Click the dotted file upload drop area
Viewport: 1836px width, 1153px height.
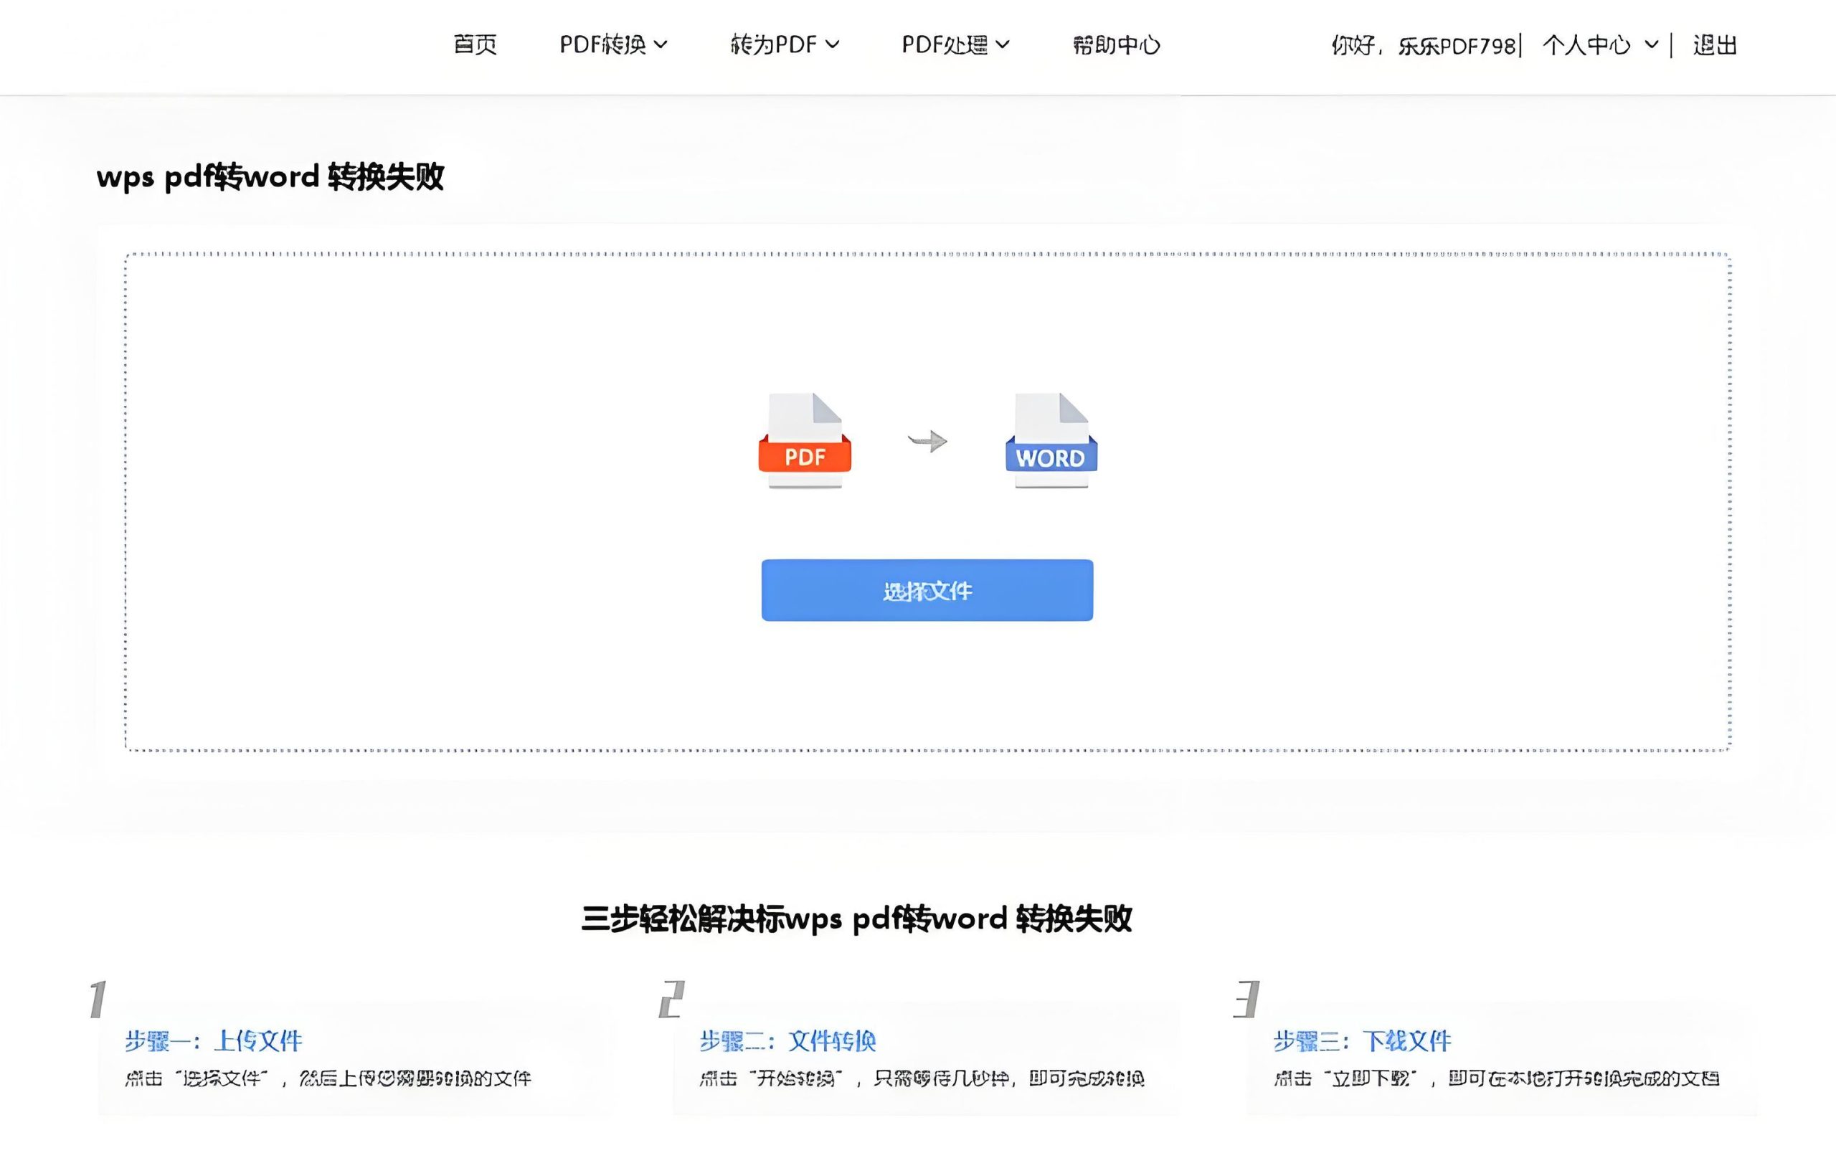pos(928,501)
